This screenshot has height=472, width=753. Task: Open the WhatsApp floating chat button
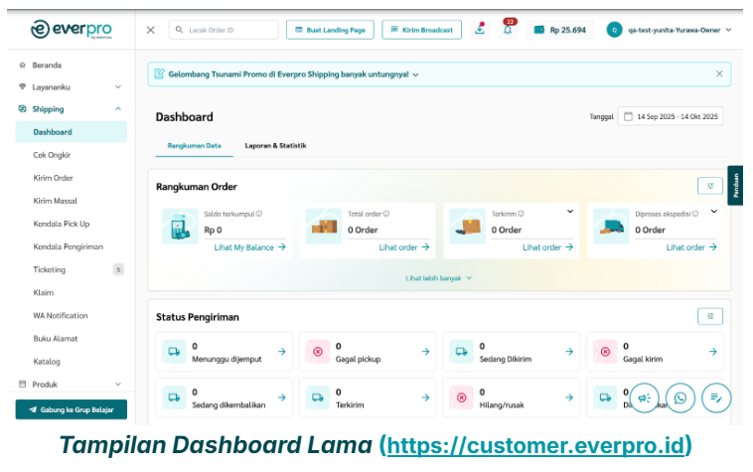pyautogui.click(x=680, y=397)
